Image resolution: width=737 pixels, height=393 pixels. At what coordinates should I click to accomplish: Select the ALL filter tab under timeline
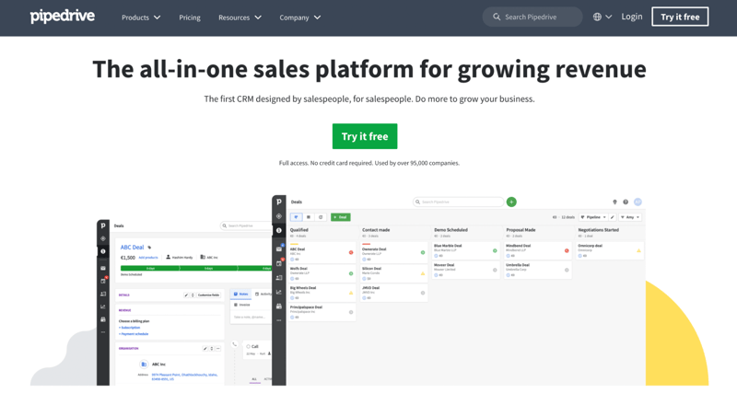tap(254, 379)
